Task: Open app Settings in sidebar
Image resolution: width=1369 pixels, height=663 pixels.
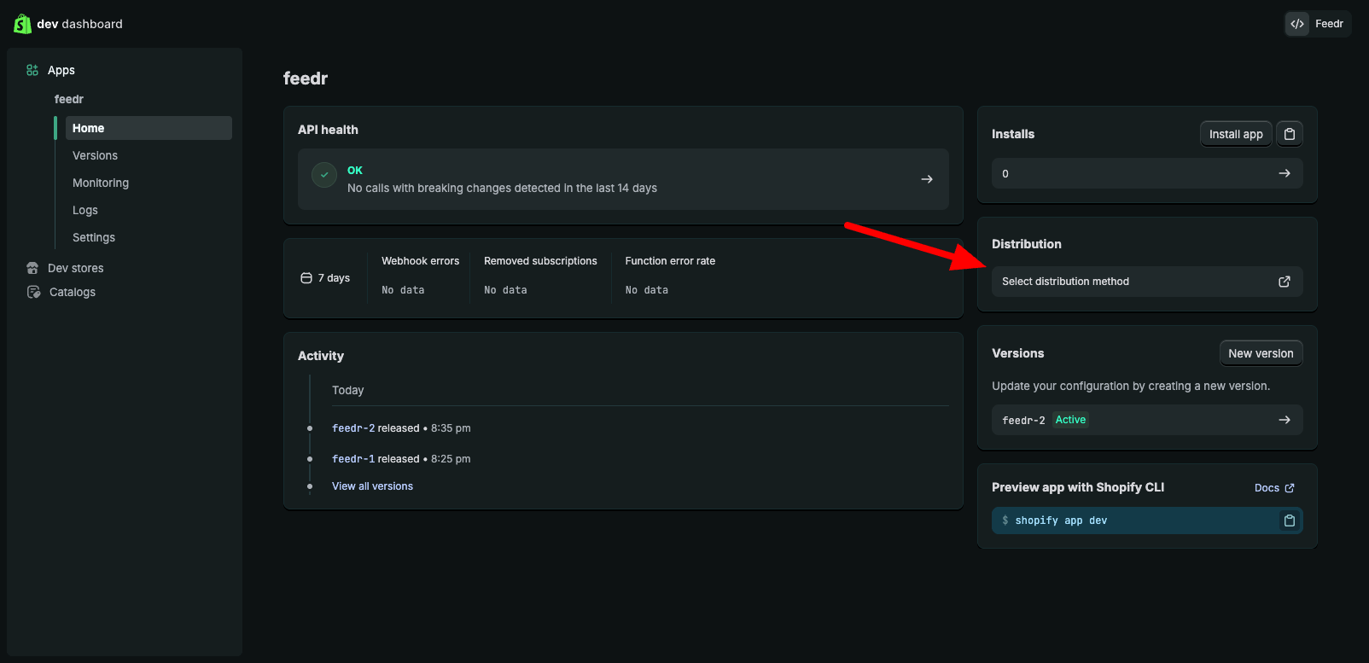Action: 94,237
